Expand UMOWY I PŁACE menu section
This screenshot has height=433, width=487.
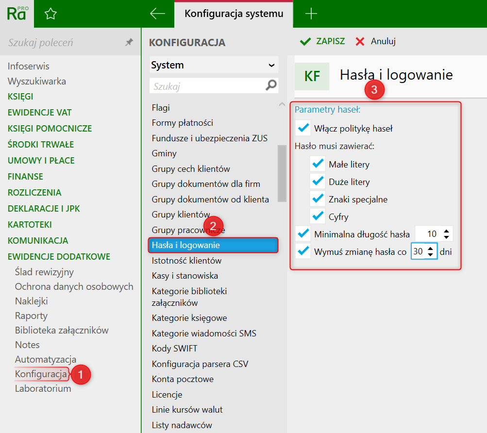(x=41, y=161)
